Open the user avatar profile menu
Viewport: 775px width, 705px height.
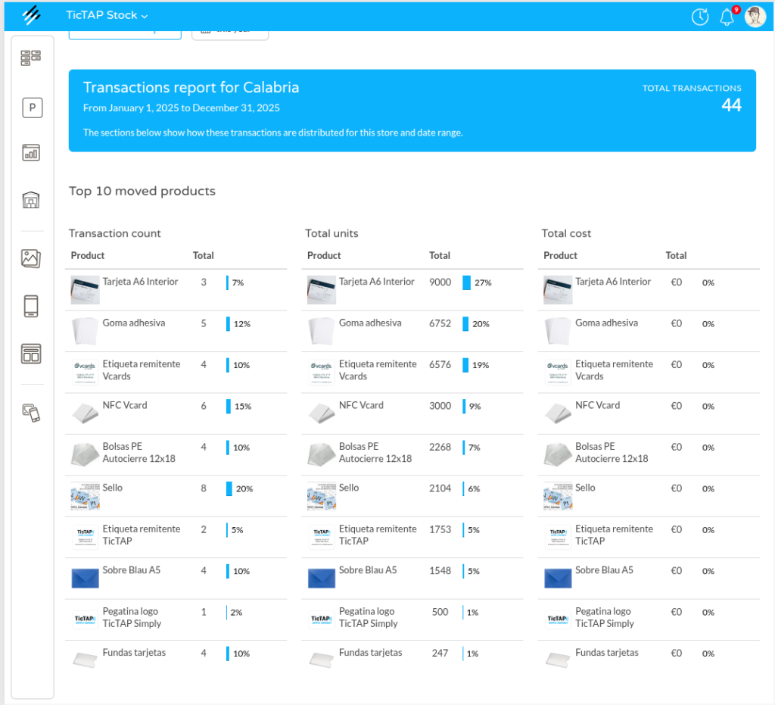(755, 16)
